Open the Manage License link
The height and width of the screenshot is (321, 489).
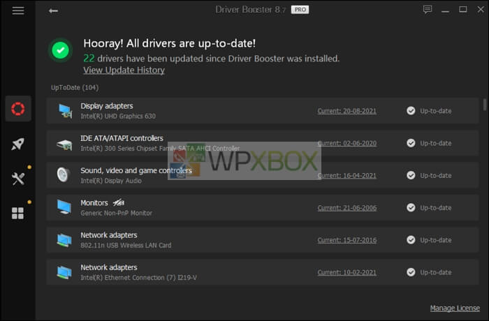455,308
